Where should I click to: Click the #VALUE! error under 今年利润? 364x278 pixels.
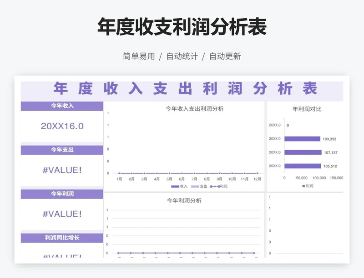(x=62, y=214)
